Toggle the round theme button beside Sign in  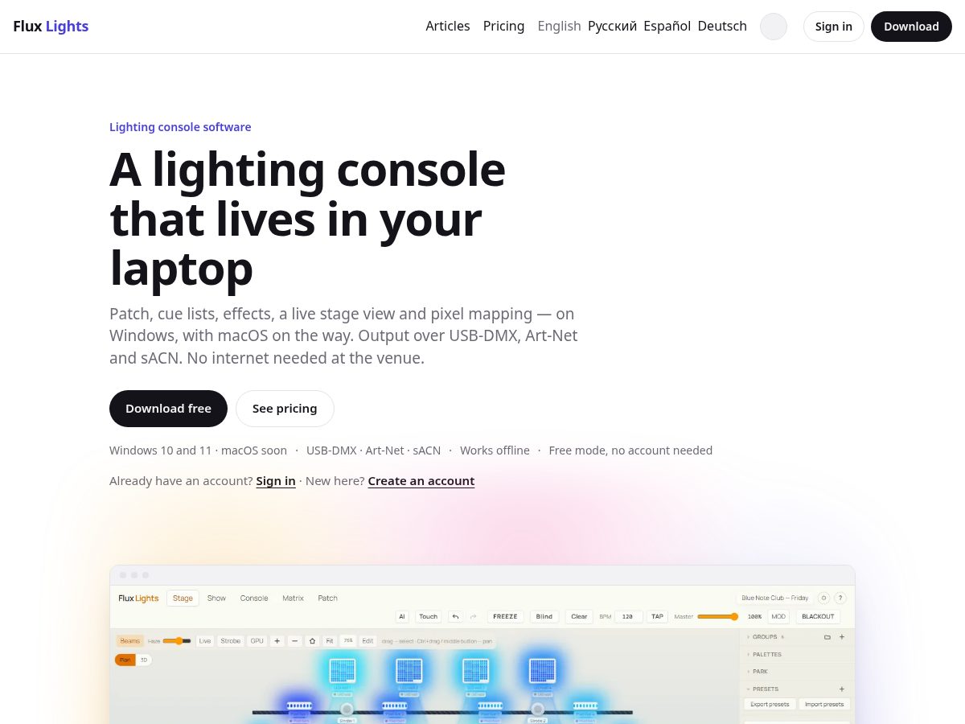pos(774,27)
